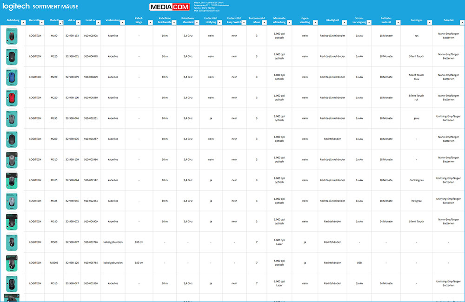Expand the Sonstiges column filter
The image size is (465, 302).
430,22
